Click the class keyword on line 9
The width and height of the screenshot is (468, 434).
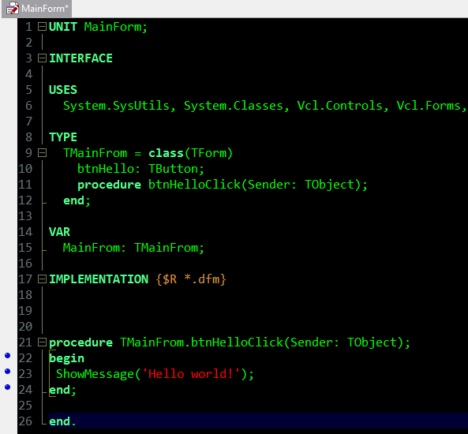coord(166,153)
